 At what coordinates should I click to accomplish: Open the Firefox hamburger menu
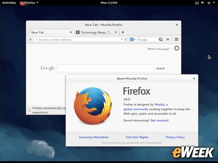tap(176, 39)
